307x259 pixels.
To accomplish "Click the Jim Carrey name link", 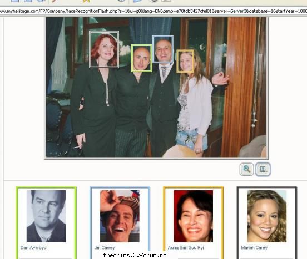I will tap(105, 248).
